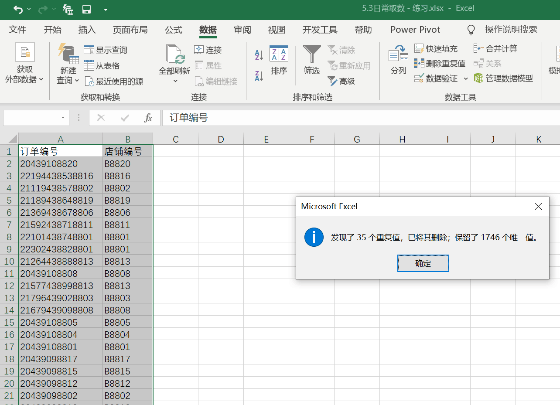Open the 开发工具 ribbon tab
560x405 pixels.
(320, 30)
